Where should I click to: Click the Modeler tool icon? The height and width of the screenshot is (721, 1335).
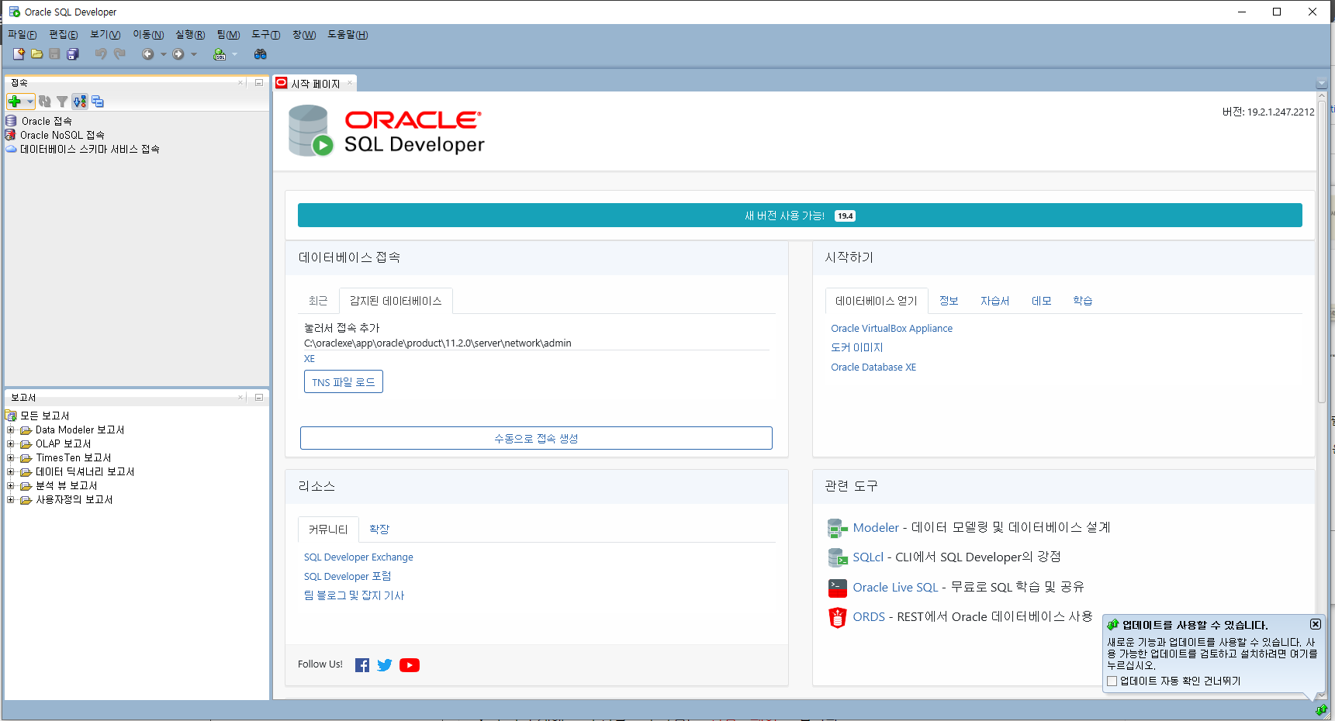[x=838, y=528]
